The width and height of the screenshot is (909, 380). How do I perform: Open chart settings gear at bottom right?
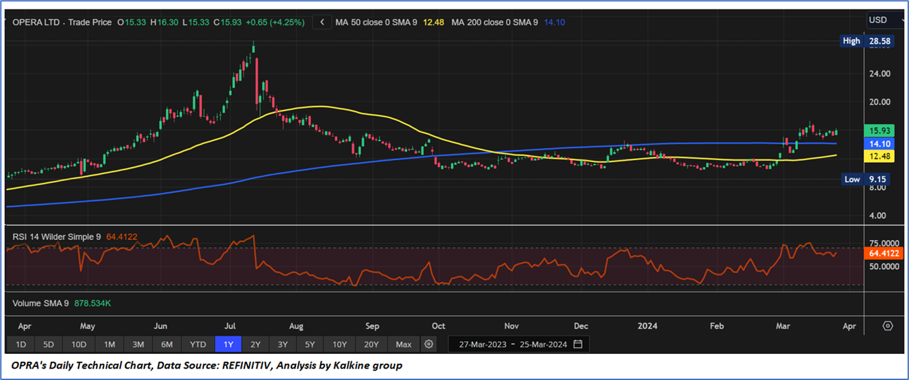888,326
